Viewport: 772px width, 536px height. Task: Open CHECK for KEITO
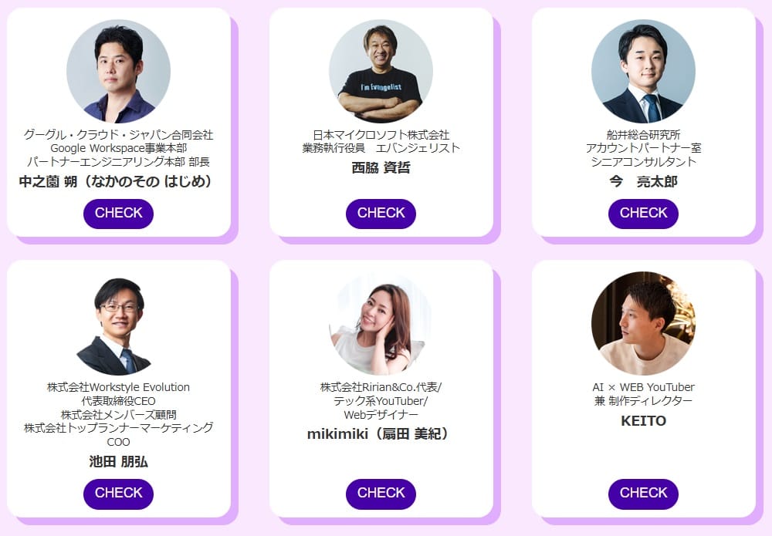point(643,494)
